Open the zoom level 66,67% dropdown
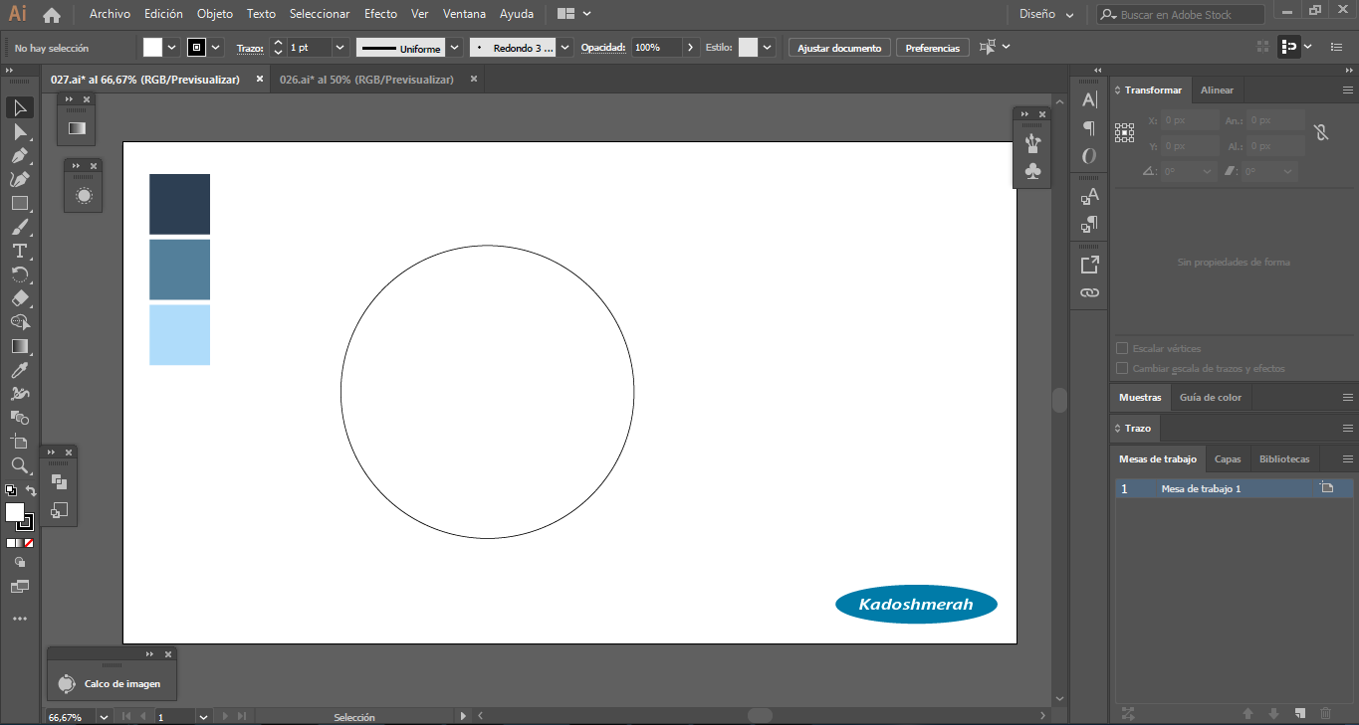Viewport: 1359px width, 725px height. (x=104, y=716)
